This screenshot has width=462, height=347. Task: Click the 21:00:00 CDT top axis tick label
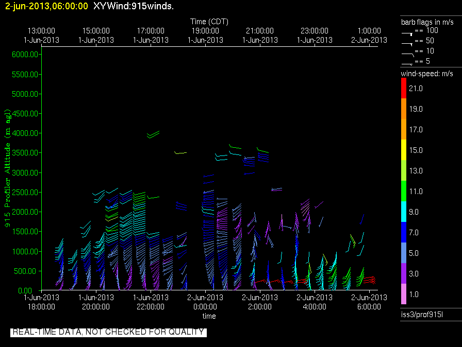260,31
